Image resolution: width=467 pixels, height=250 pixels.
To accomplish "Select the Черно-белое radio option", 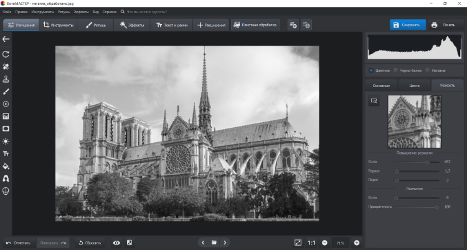I will click(x=396, y=70).
